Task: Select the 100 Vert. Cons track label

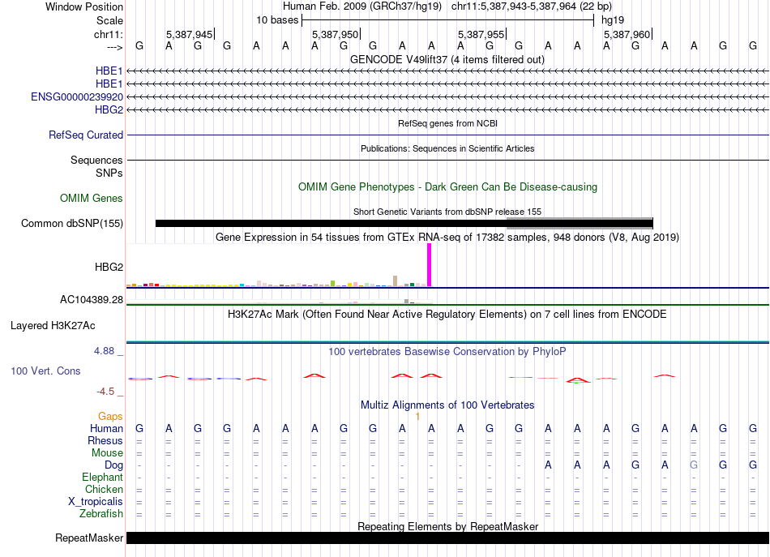Action: point(45,371)
